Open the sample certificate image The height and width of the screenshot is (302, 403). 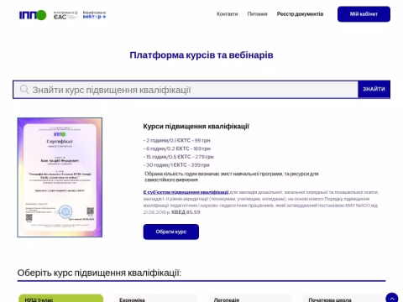tap(60, 177)
